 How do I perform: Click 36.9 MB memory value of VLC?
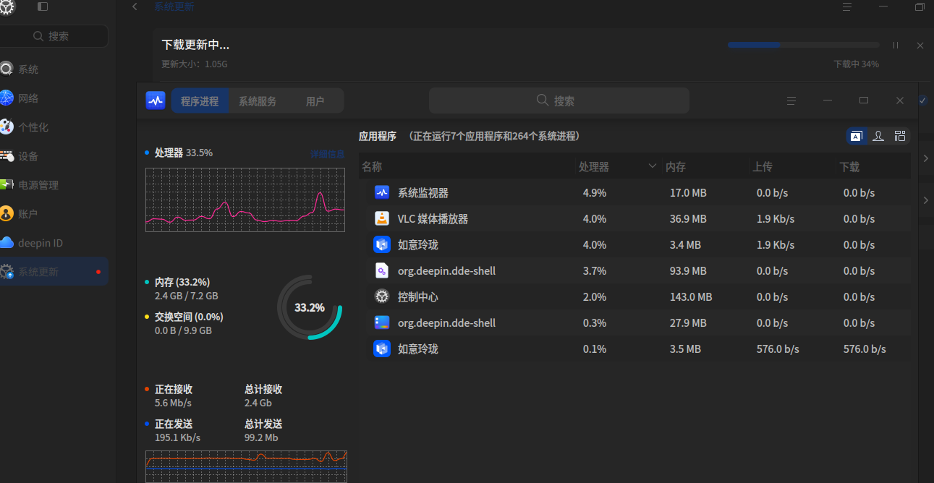[688, 219]
